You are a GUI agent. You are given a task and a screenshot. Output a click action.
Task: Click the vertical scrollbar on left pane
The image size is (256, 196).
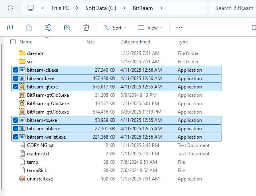pyautogui.click(x=1, y=117)
